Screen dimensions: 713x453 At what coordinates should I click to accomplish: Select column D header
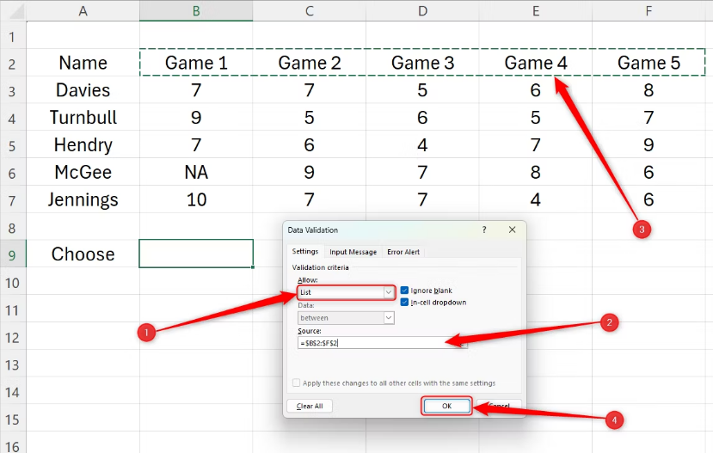422,11
